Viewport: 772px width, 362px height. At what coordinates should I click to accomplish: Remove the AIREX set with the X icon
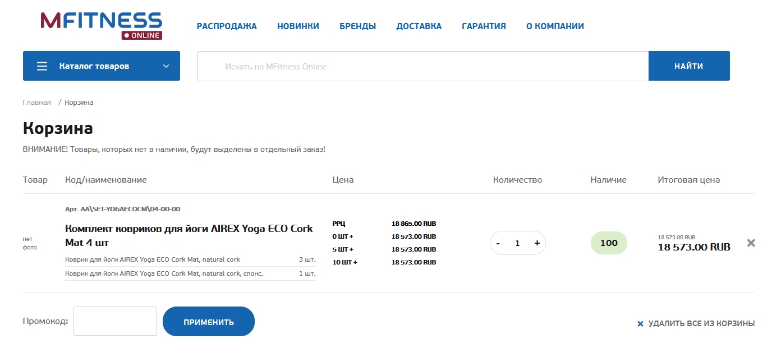[751, 243]
